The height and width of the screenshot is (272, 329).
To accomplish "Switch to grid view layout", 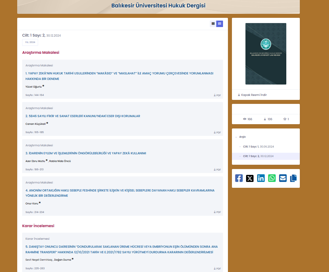I will pyautogui.click(x=213, y=24).
